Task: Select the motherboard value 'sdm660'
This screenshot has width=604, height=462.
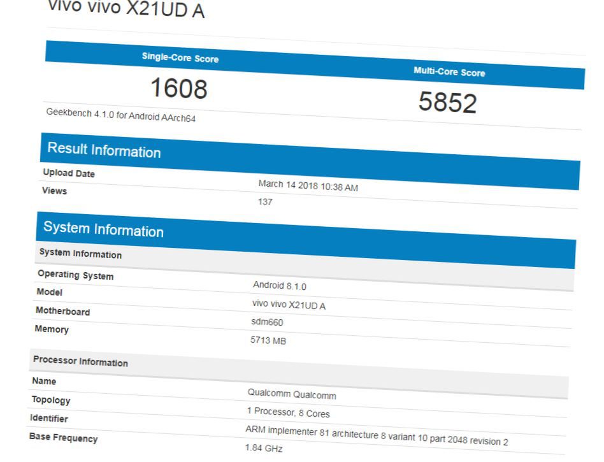Action: 268,322
